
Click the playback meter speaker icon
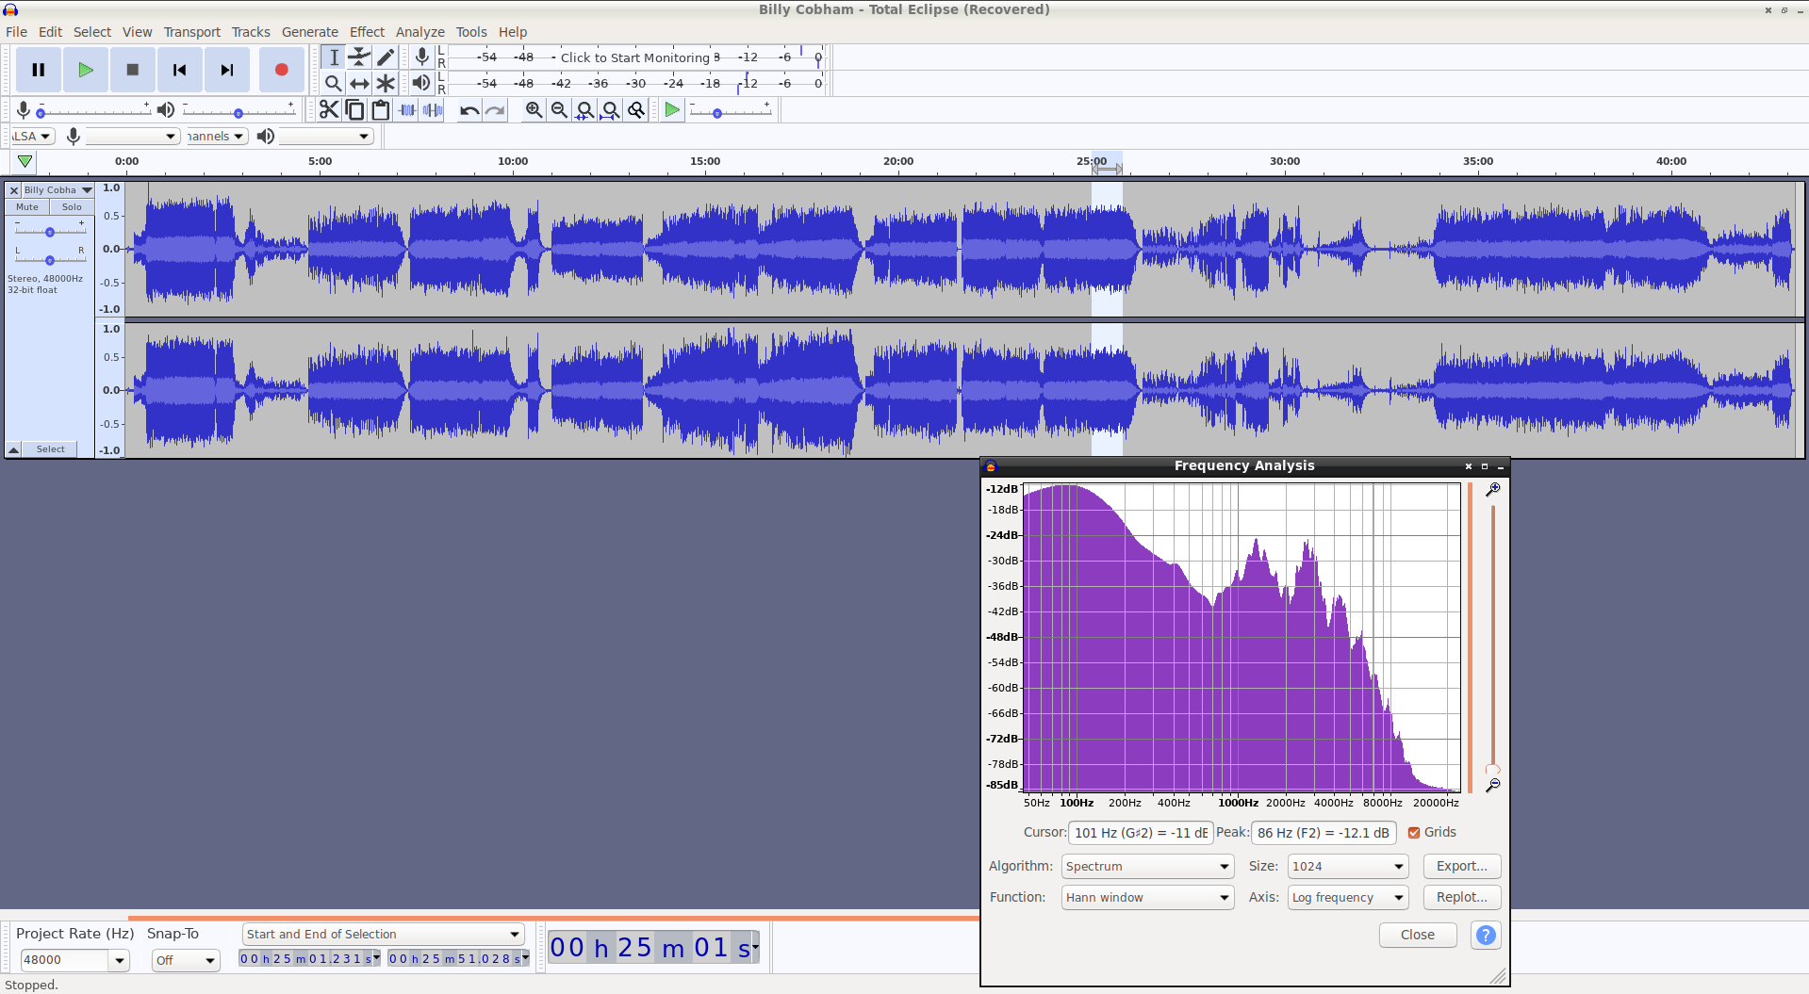pyautogui.click(x=421, y=83)
